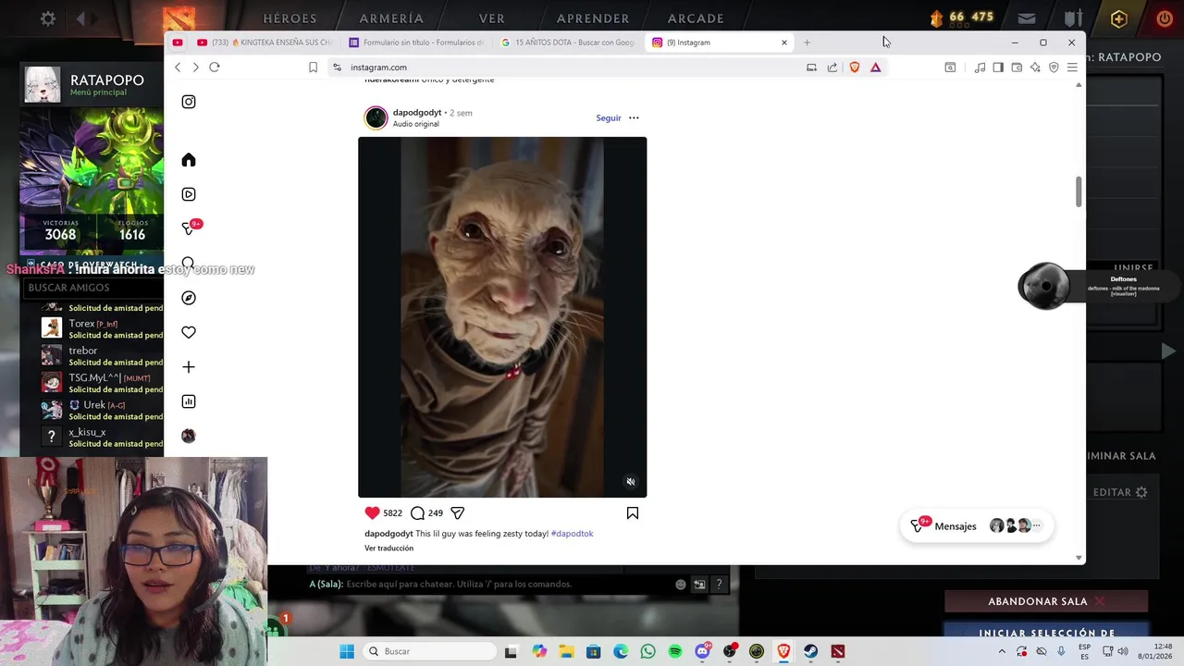
Task: Search friends in BUSCAR AMIGOS field
Action: pyautogui.click(x=92, y=288)
